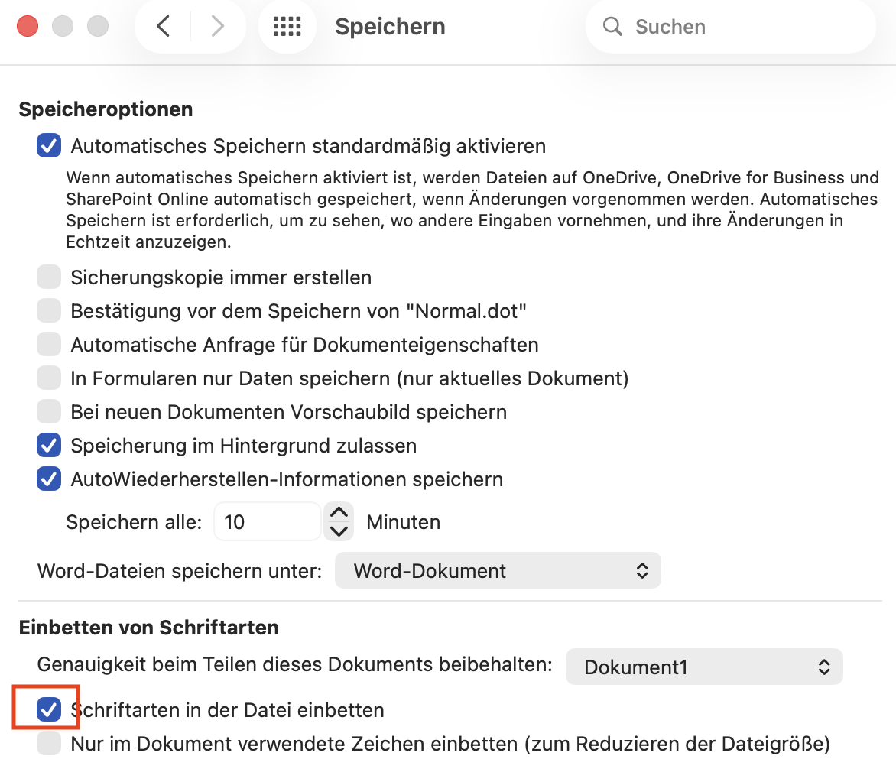Enable Nur im Dokument verwendete Zeichen einbetten
The image size is (896, 769).
[x=48, y=743]
